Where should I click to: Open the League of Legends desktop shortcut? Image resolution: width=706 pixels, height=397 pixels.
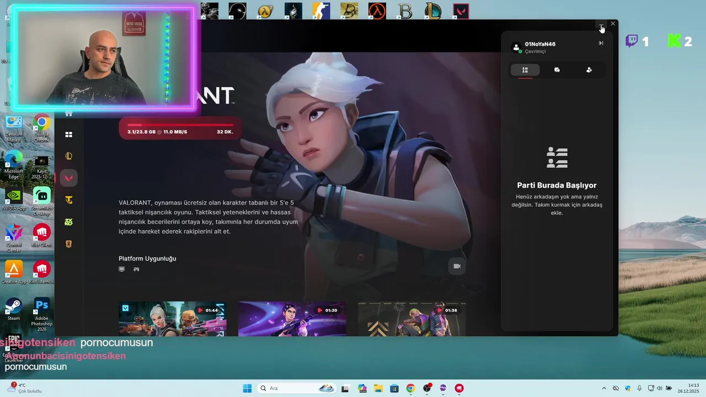(x=433, y=10)
